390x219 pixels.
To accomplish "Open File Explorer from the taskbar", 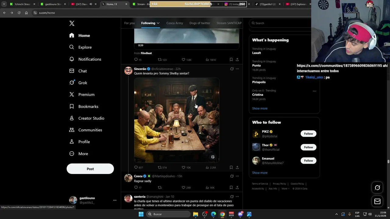I will (196, 214).
